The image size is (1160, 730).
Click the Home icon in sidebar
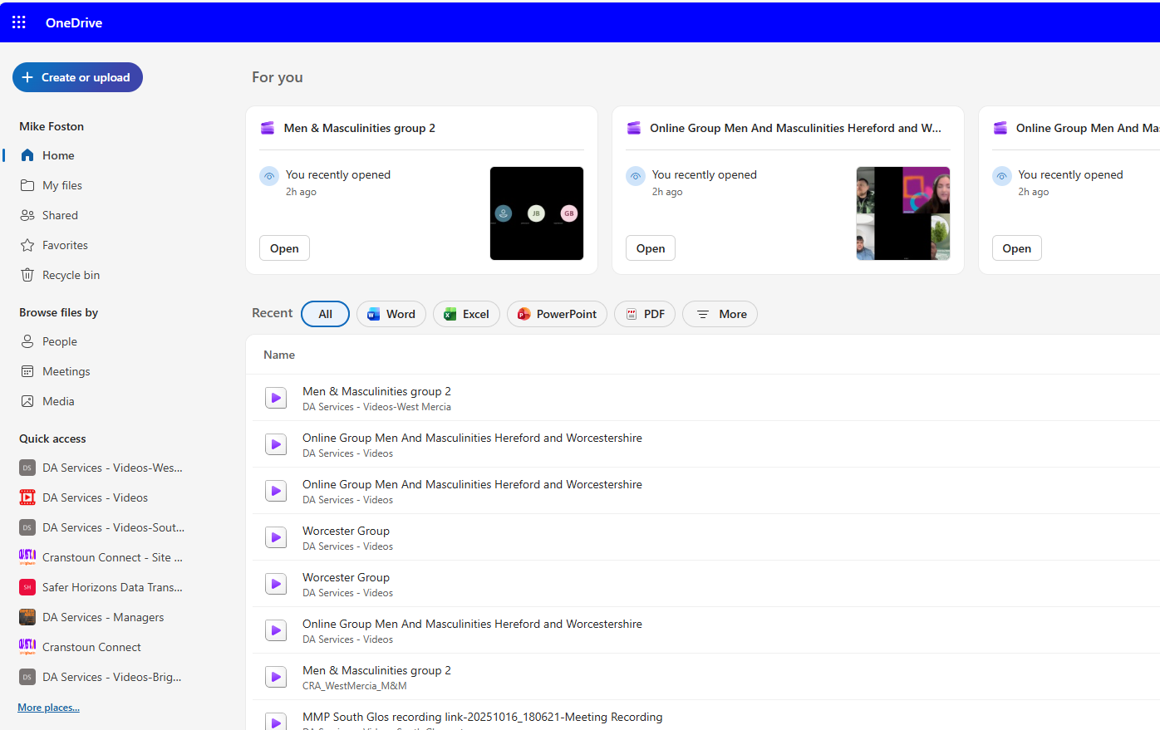[27, 155]
